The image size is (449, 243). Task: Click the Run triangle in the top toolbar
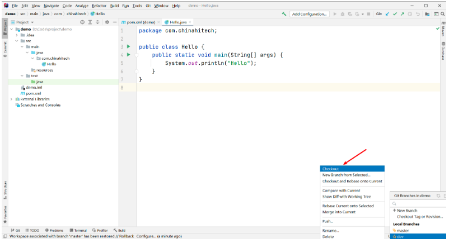[335, 14]
